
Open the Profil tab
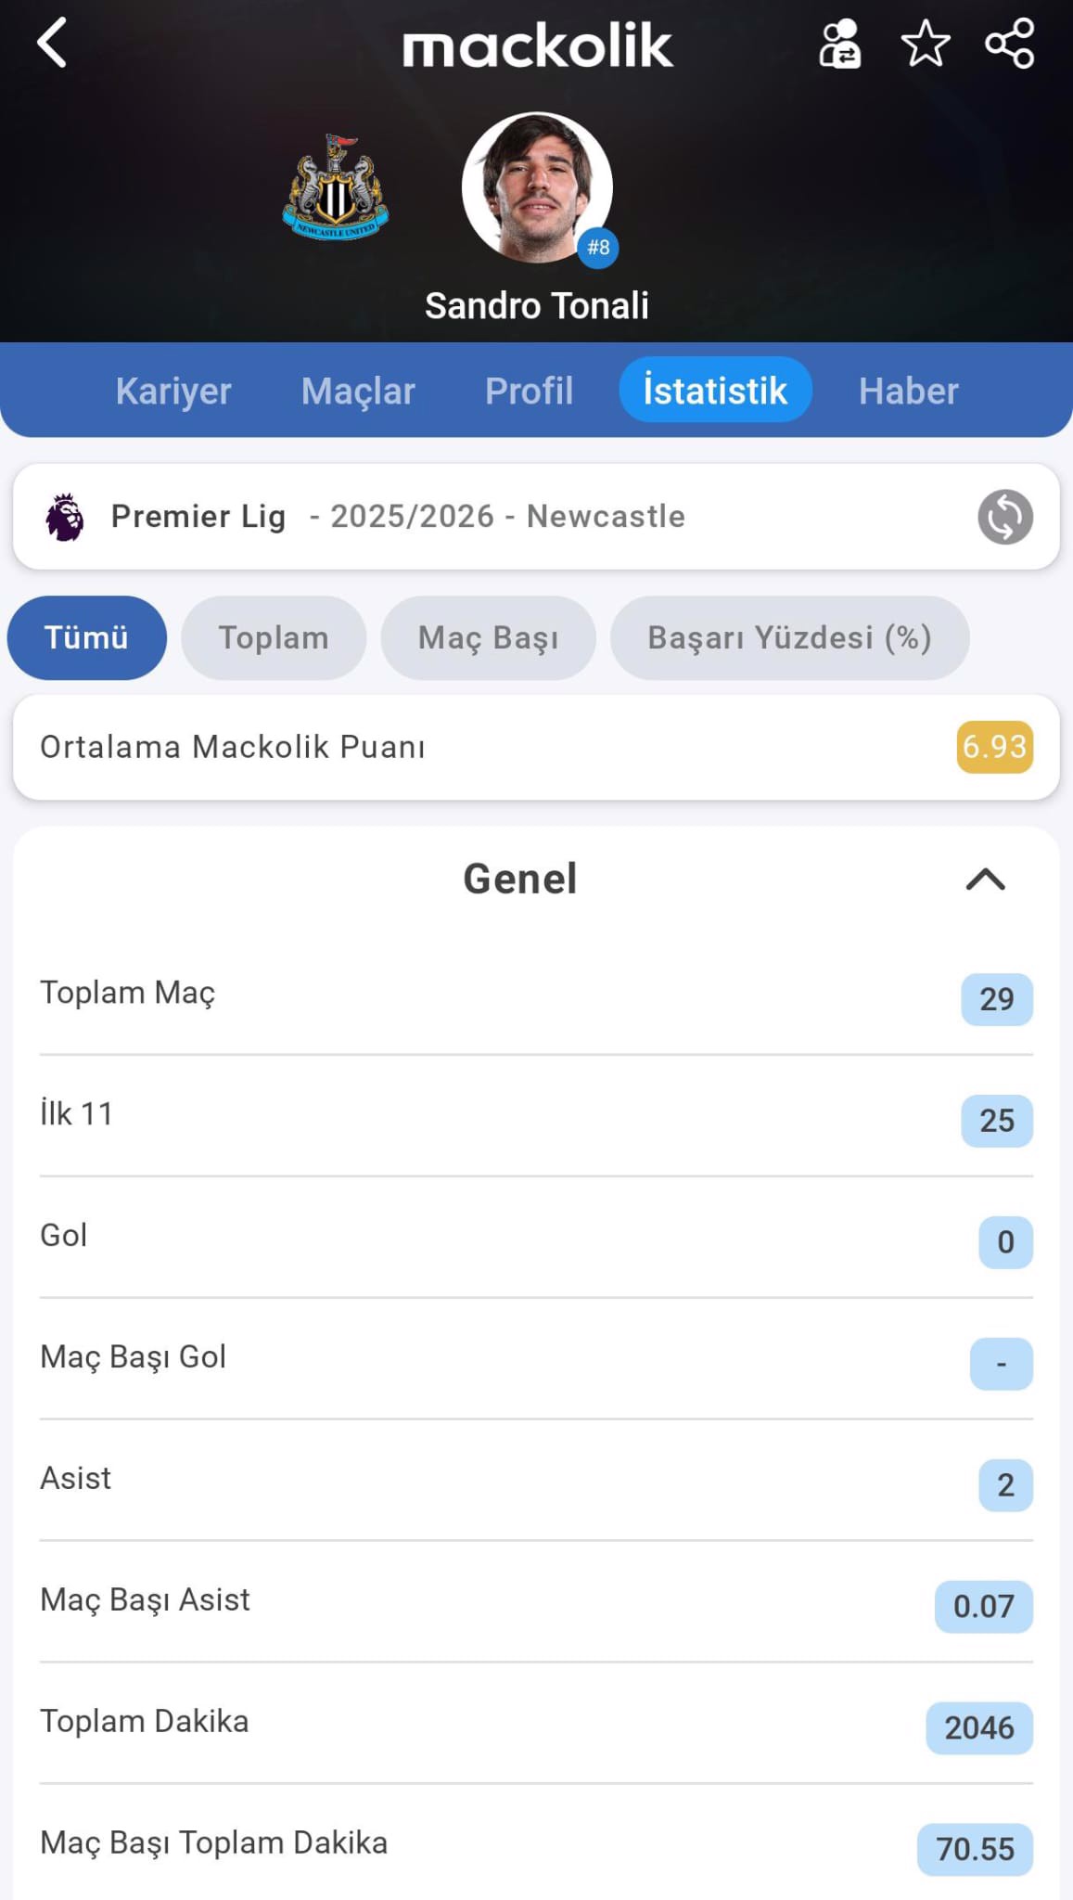point(529,391)
